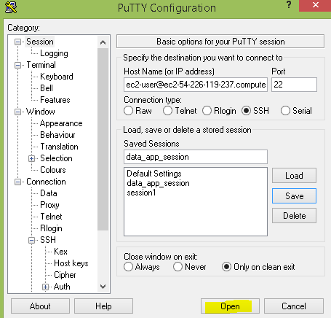Open the Features category
The image size is (331, 318).
(x=55, y=100)
